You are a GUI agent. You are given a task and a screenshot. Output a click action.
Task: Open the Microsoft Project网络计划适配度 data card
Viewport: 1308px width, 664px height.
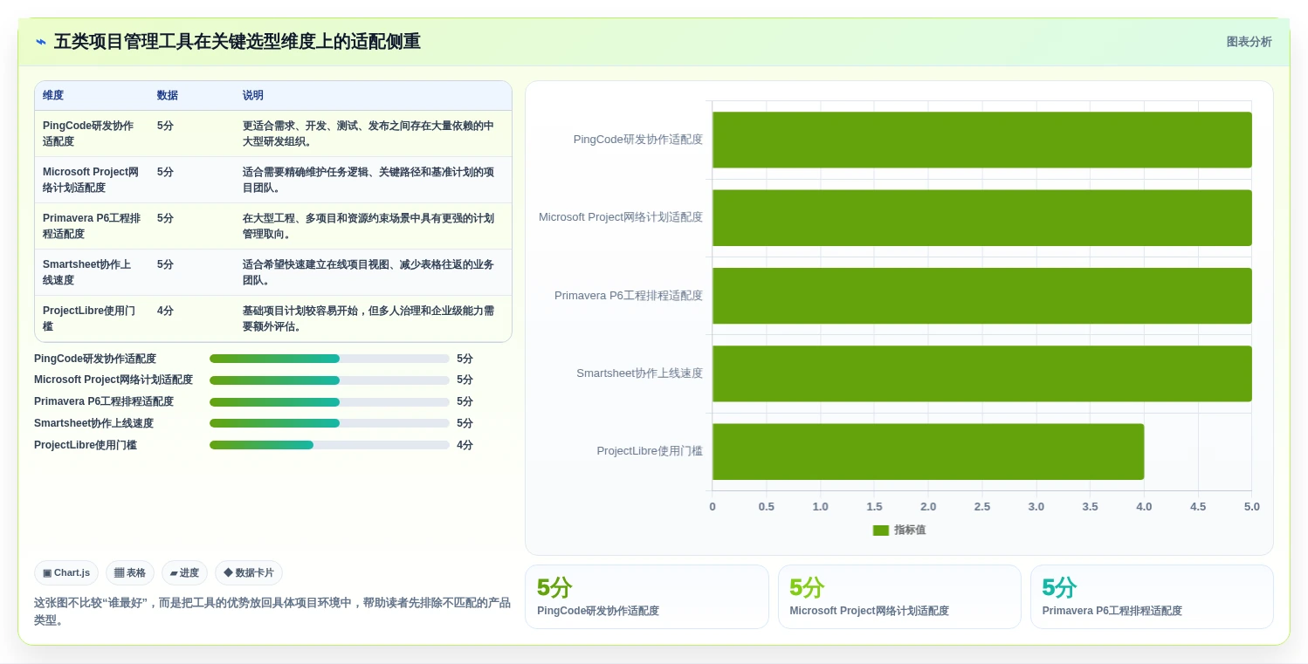[899, 597]
